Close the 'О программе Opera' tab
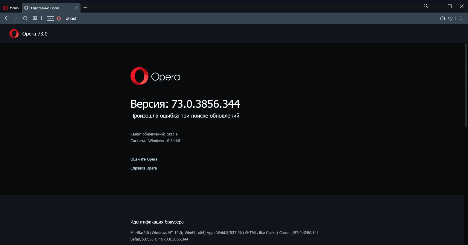This screenshot has height=245, width=468. (x=76, y=8)
